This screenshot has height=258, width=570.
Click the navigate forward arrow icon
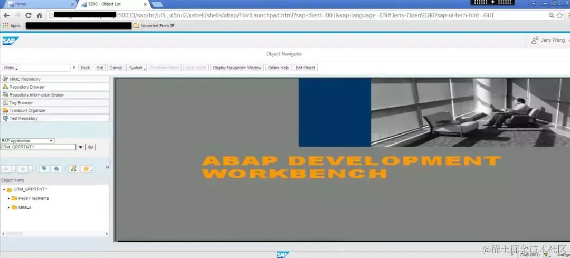(x=23, y=169)
